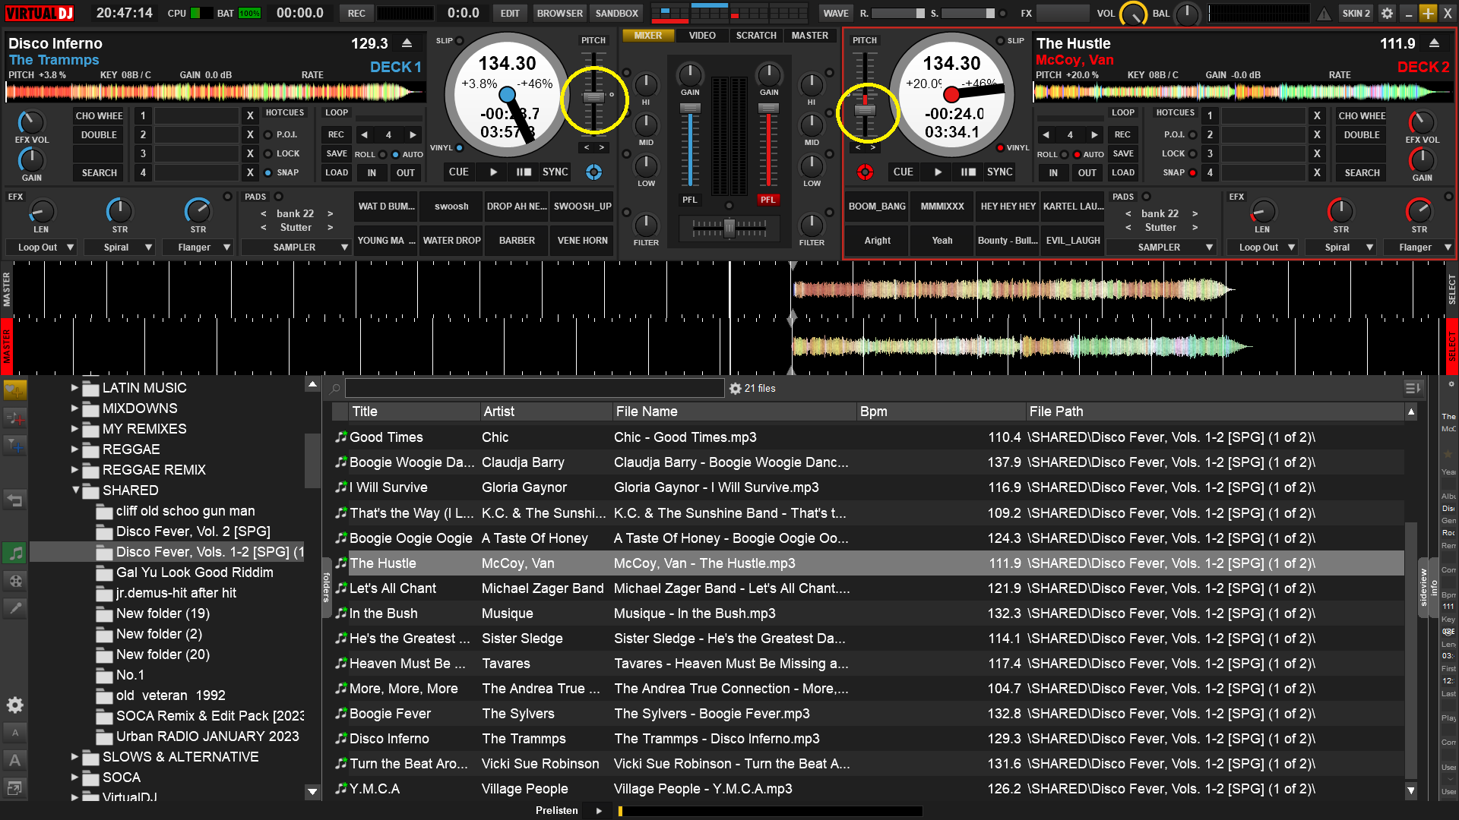Switch to the SCRATCH tab
1459x820 pixels.
click(x=755, y=36)
